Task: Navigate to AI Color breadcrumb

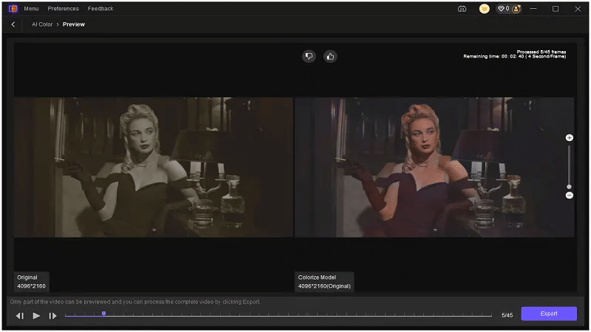Action: click(41, 24)
